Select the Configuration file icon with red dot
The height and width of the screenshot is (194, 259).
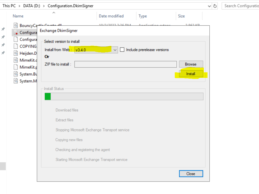16,32
